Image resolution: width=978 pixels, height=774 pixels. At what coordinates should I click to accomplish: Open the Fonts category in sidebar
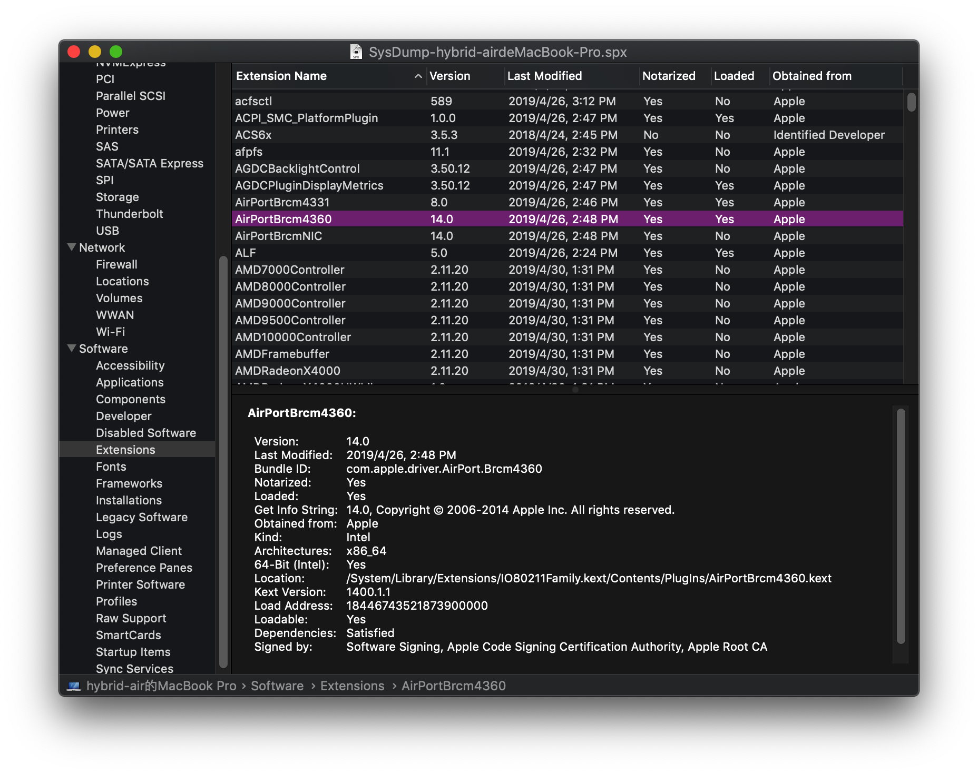[x=111, y=467]
